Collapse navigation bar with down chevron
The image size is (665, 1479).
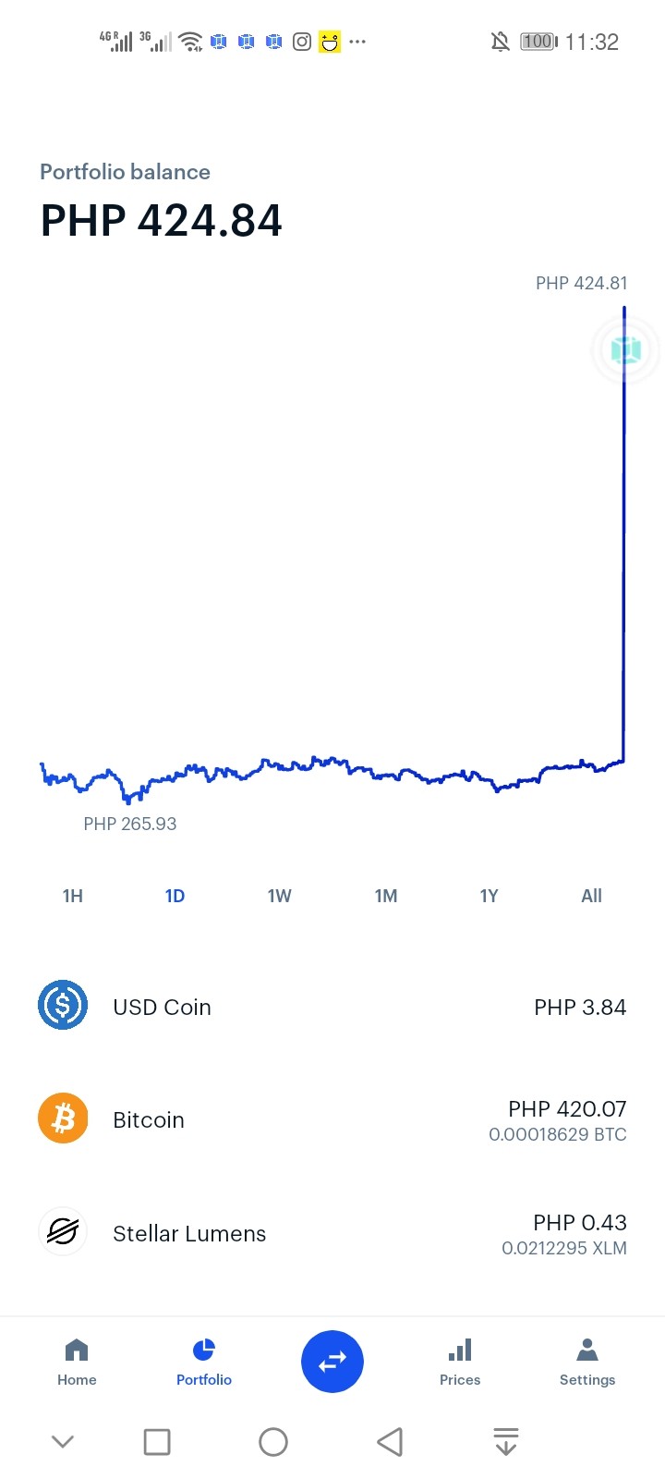[63, 1441]
